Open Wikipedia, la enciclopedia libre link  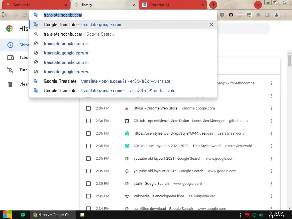coord(159,196)
